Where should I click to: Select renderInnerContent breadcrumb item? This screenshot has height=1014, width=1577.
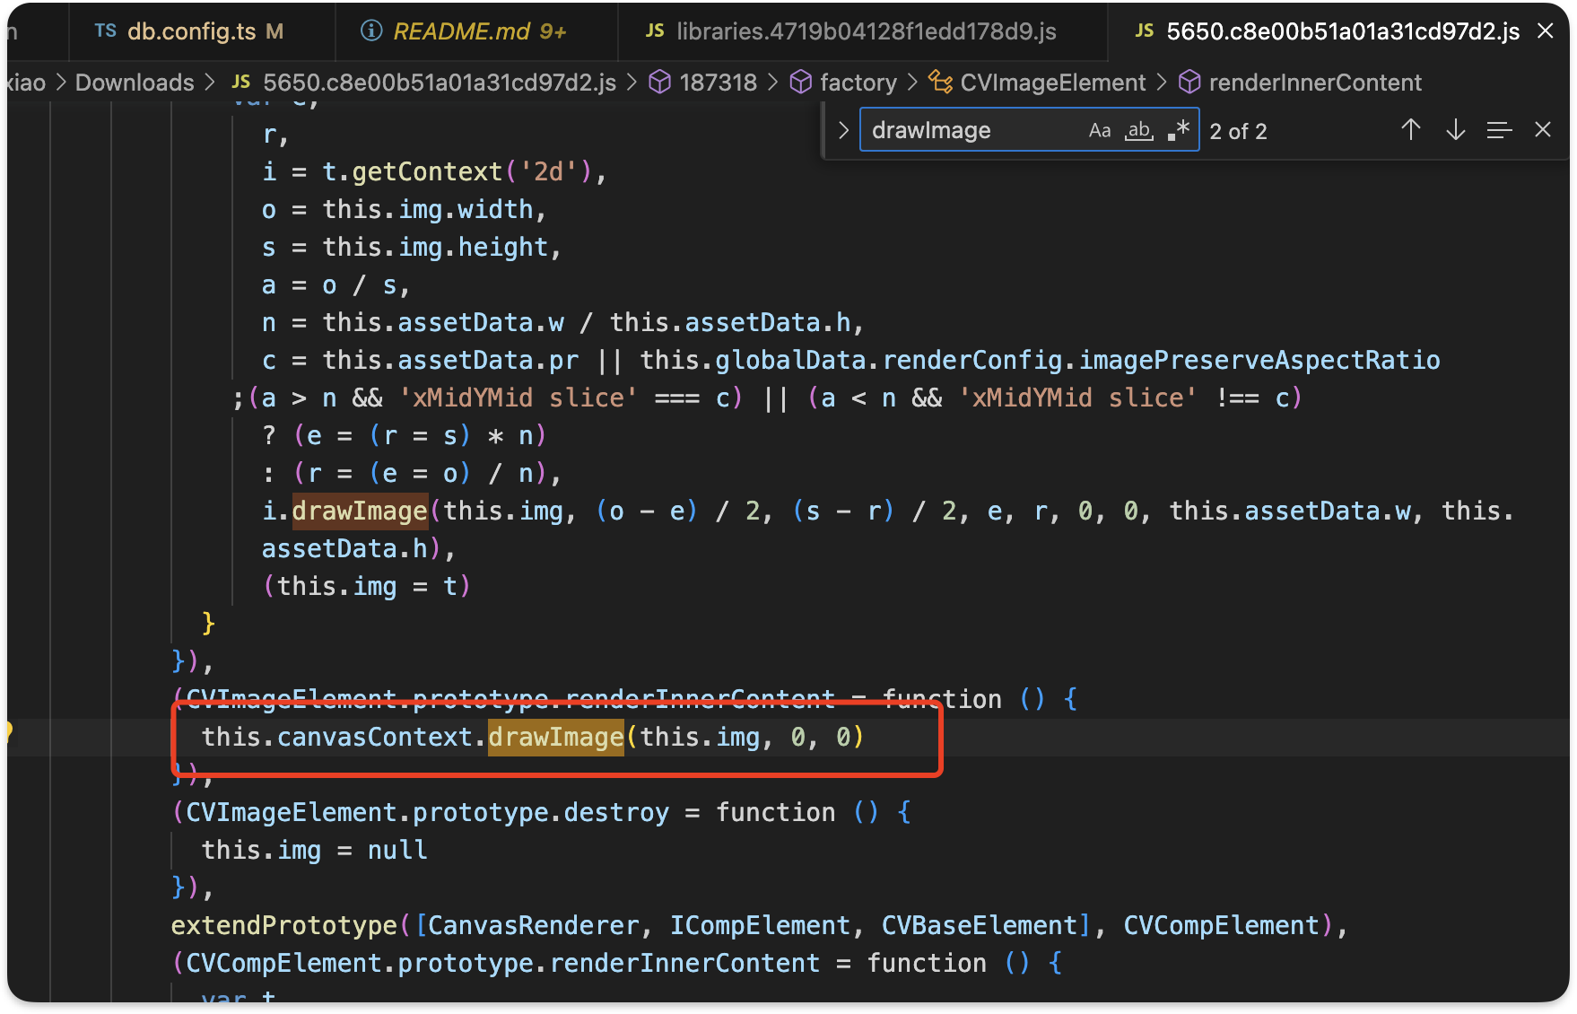1314,83
